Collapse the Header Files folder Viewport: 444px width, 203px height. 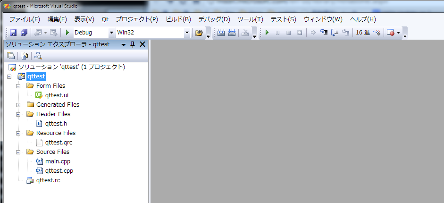[18, 114]
